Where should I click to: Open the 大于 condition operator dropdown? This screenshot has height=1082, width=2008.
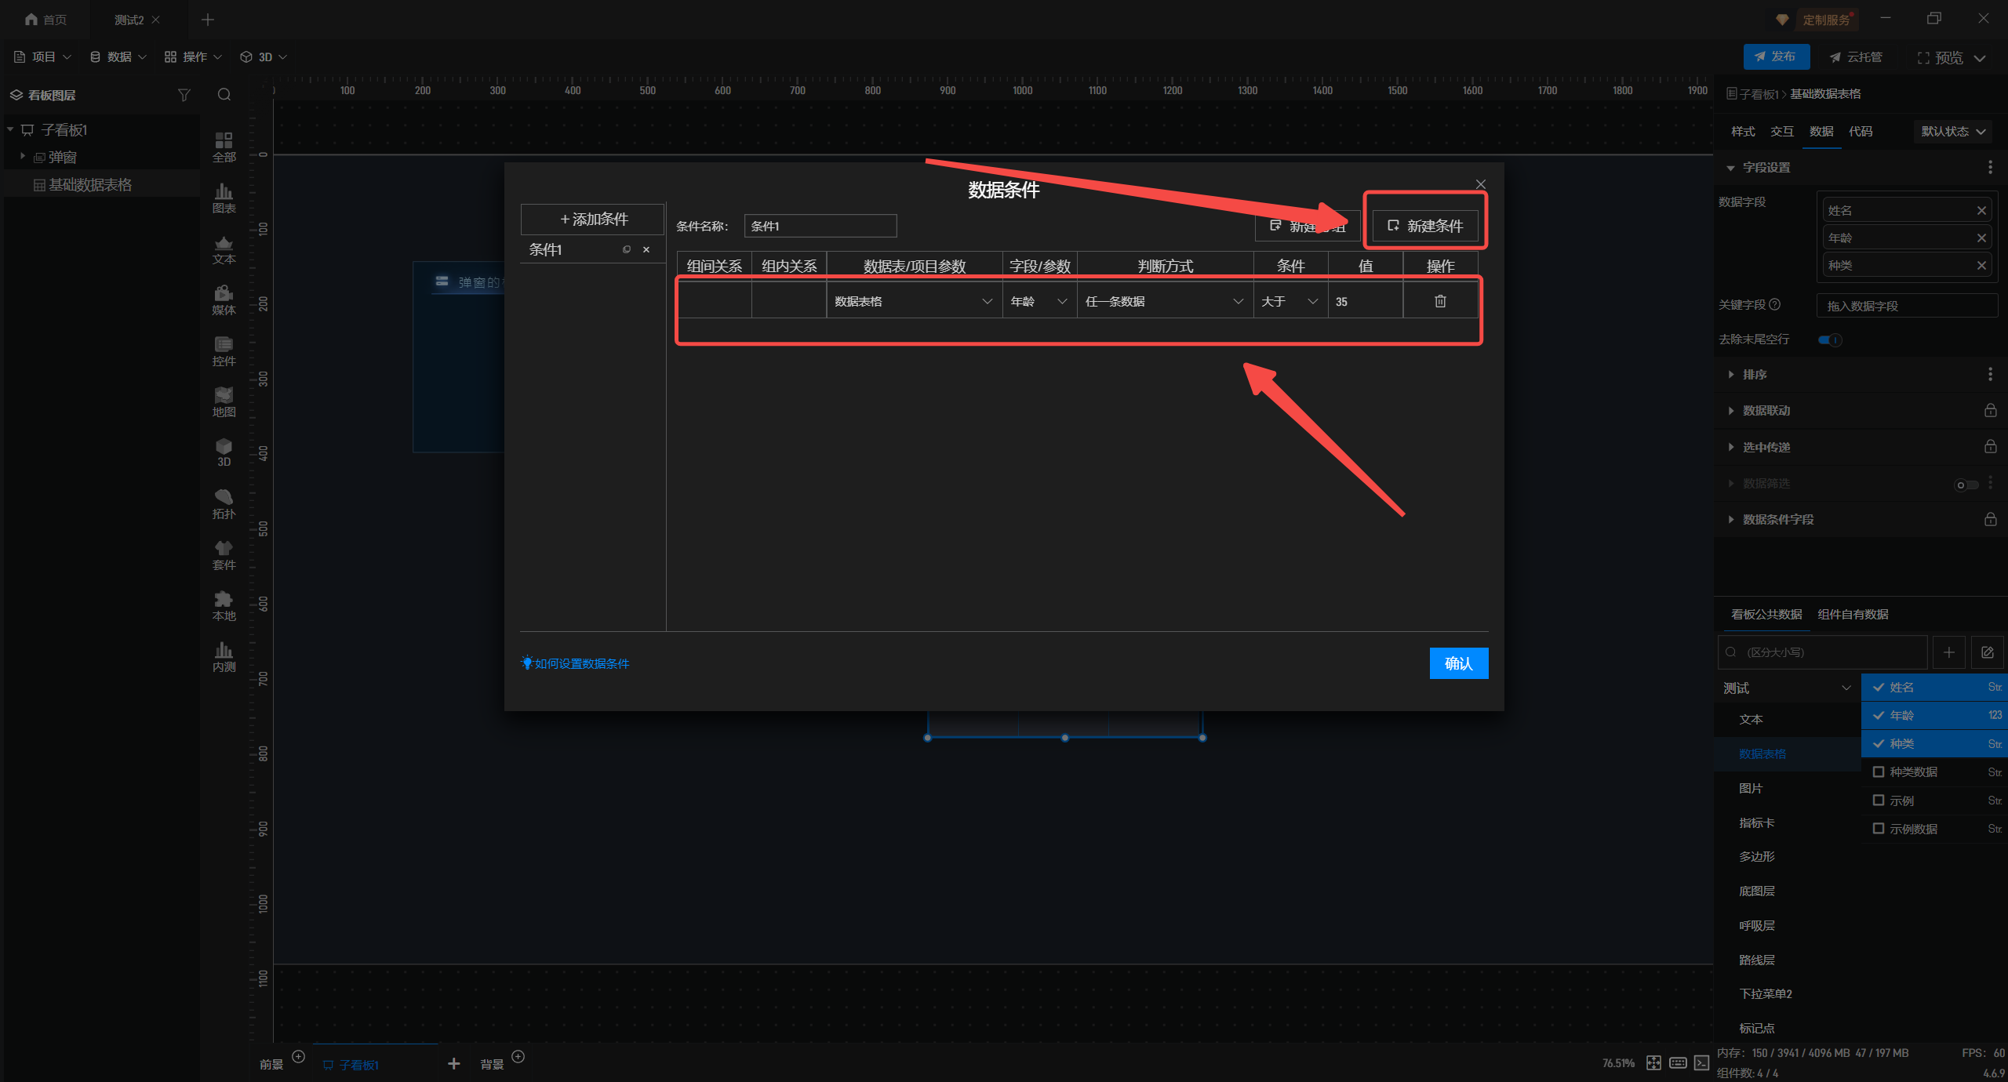pyautogui.click(x=1289, y=301)
